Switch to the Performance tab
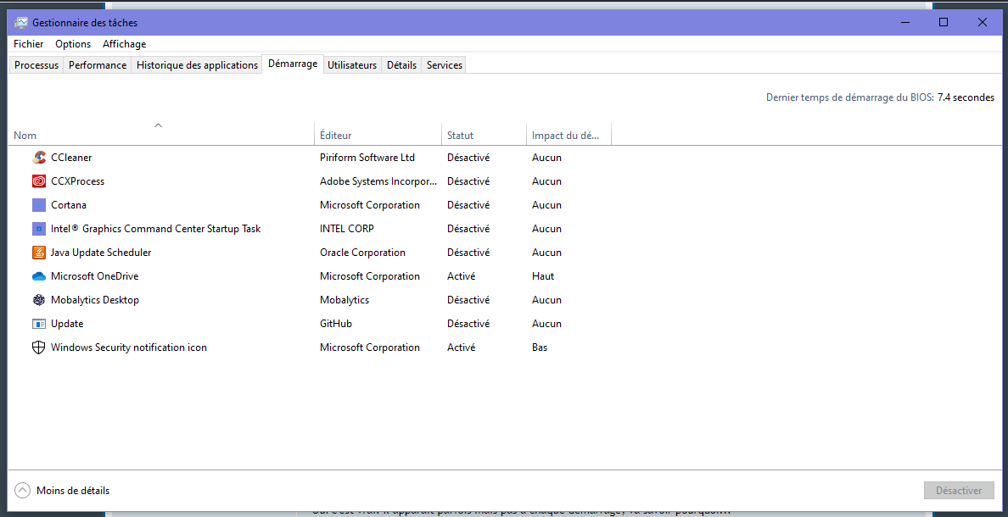 98,65
